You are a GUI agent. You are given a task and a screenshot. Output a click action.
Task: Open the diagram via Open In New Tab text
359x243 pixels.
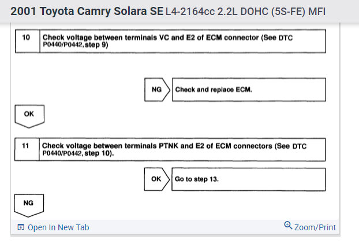(58, 227)
